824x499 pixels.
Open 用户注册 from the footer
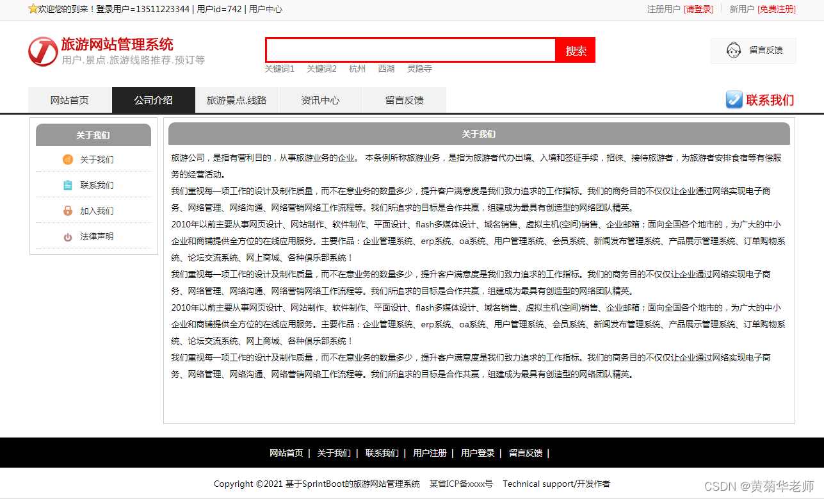tap(429, 452)
